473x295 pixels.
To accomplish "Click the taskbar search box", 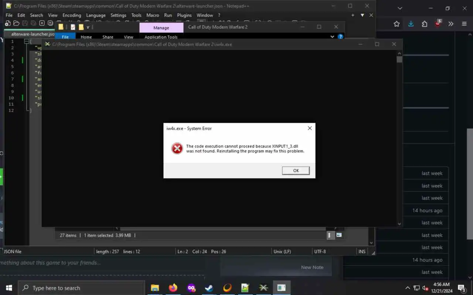I will point(81,288).
